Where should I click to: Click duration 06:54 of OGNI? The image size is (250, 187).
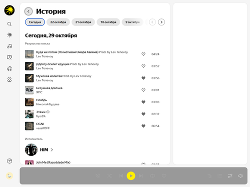tap(155, 126)
